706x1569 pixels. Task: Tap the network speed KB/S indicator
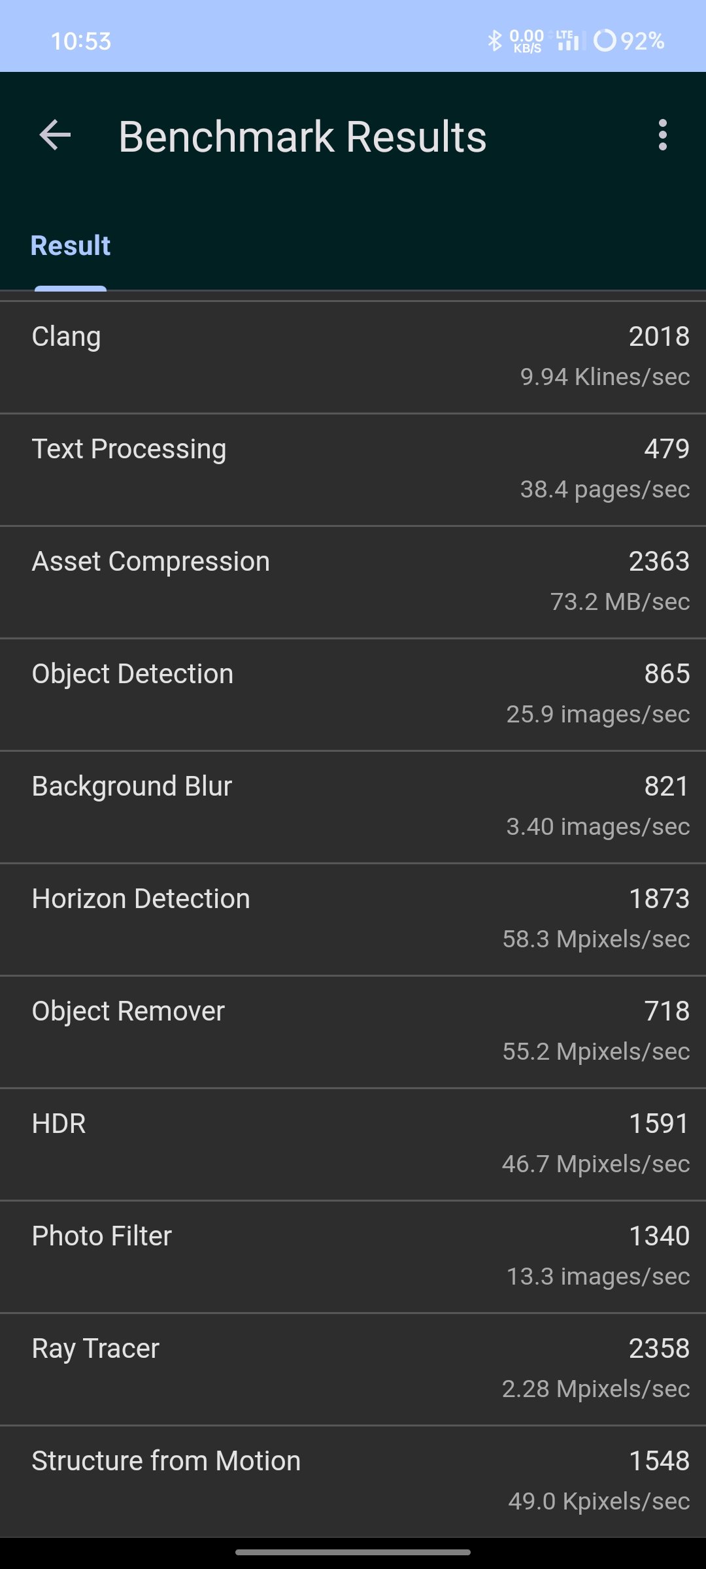click(x=527, y=41)
